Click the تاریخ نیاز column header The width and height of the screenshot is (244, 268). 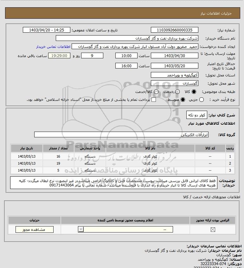point(27,148)
